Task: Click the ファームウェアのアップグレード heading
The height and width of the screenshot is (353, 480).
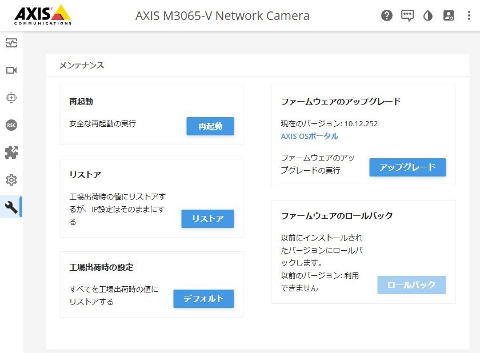Action: coord(341,102)
